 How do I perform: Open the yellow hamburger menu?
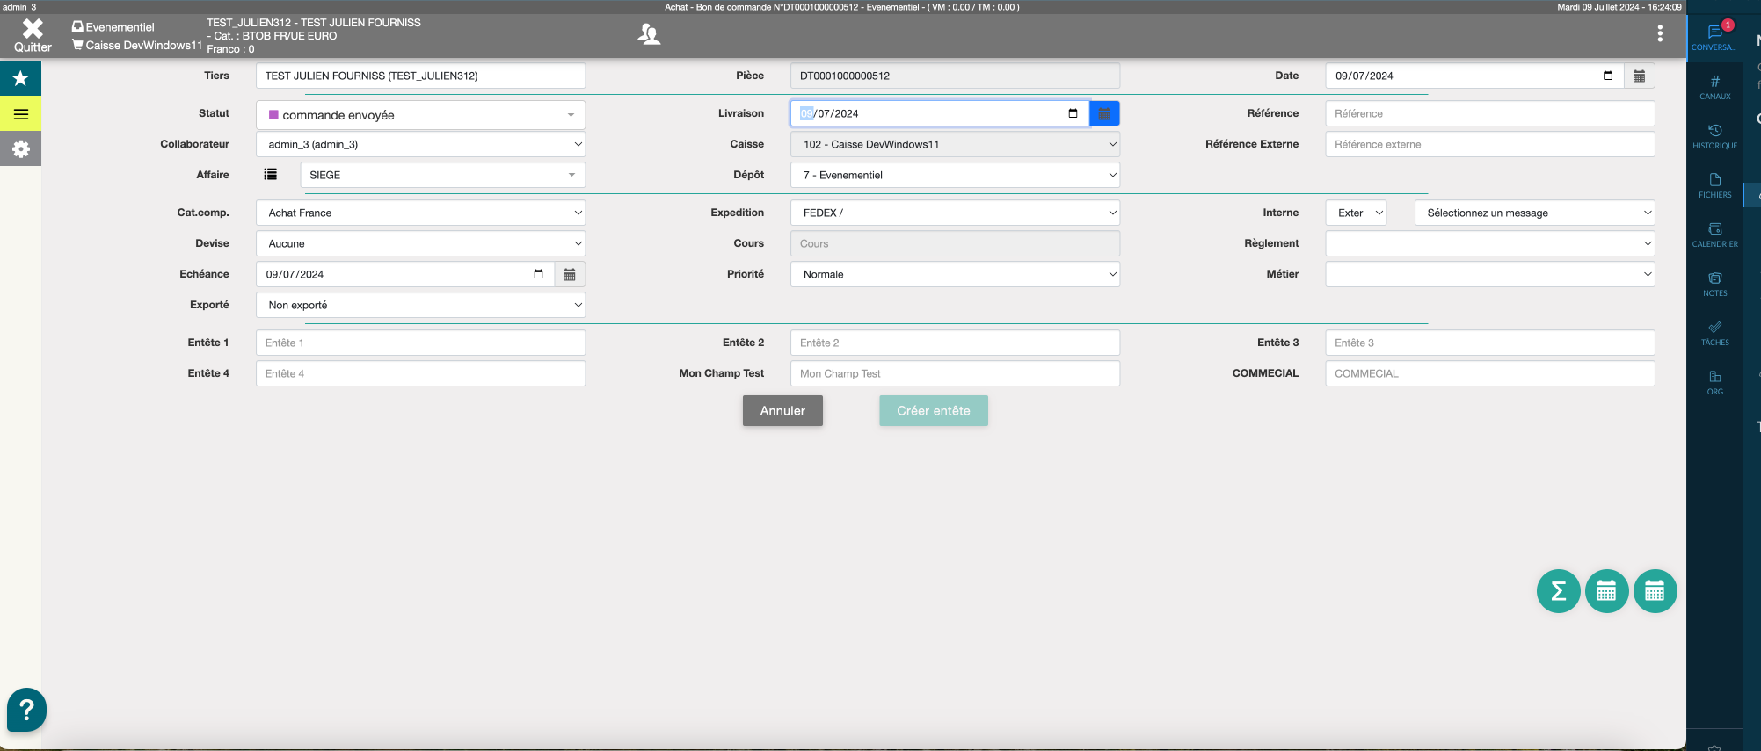click(x=20, y=114)
